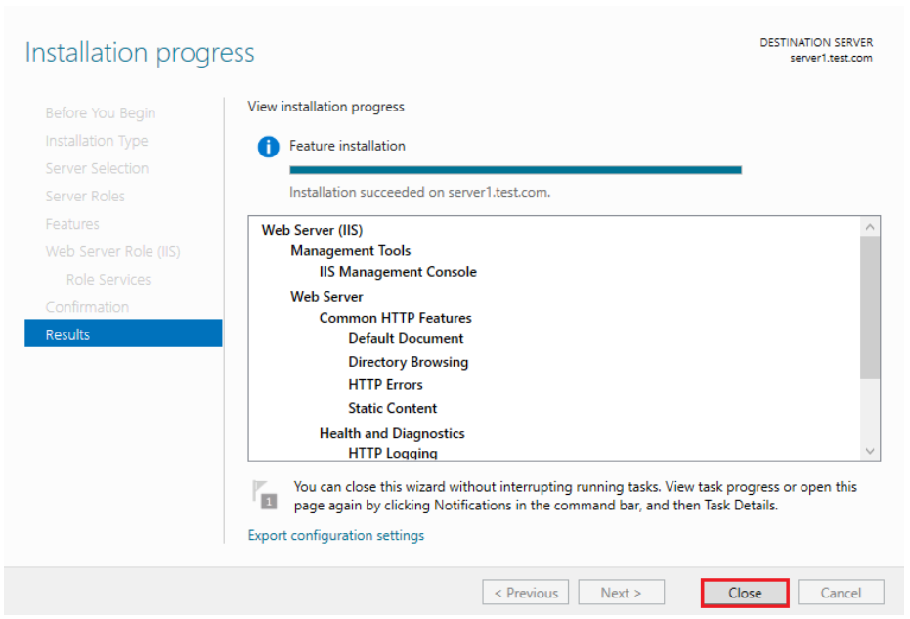Select Web Server (IIS) tree root
910x619 pixels.
click(312, 230)
